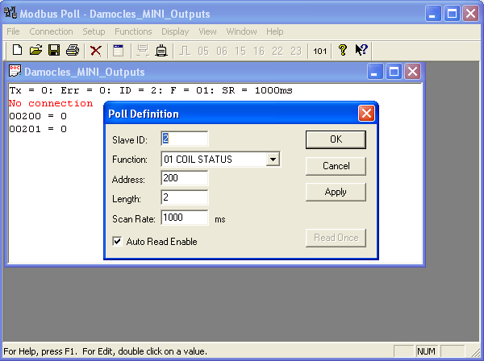Open a file with the folder icon
484x361 pixels.
click(35, 50)
